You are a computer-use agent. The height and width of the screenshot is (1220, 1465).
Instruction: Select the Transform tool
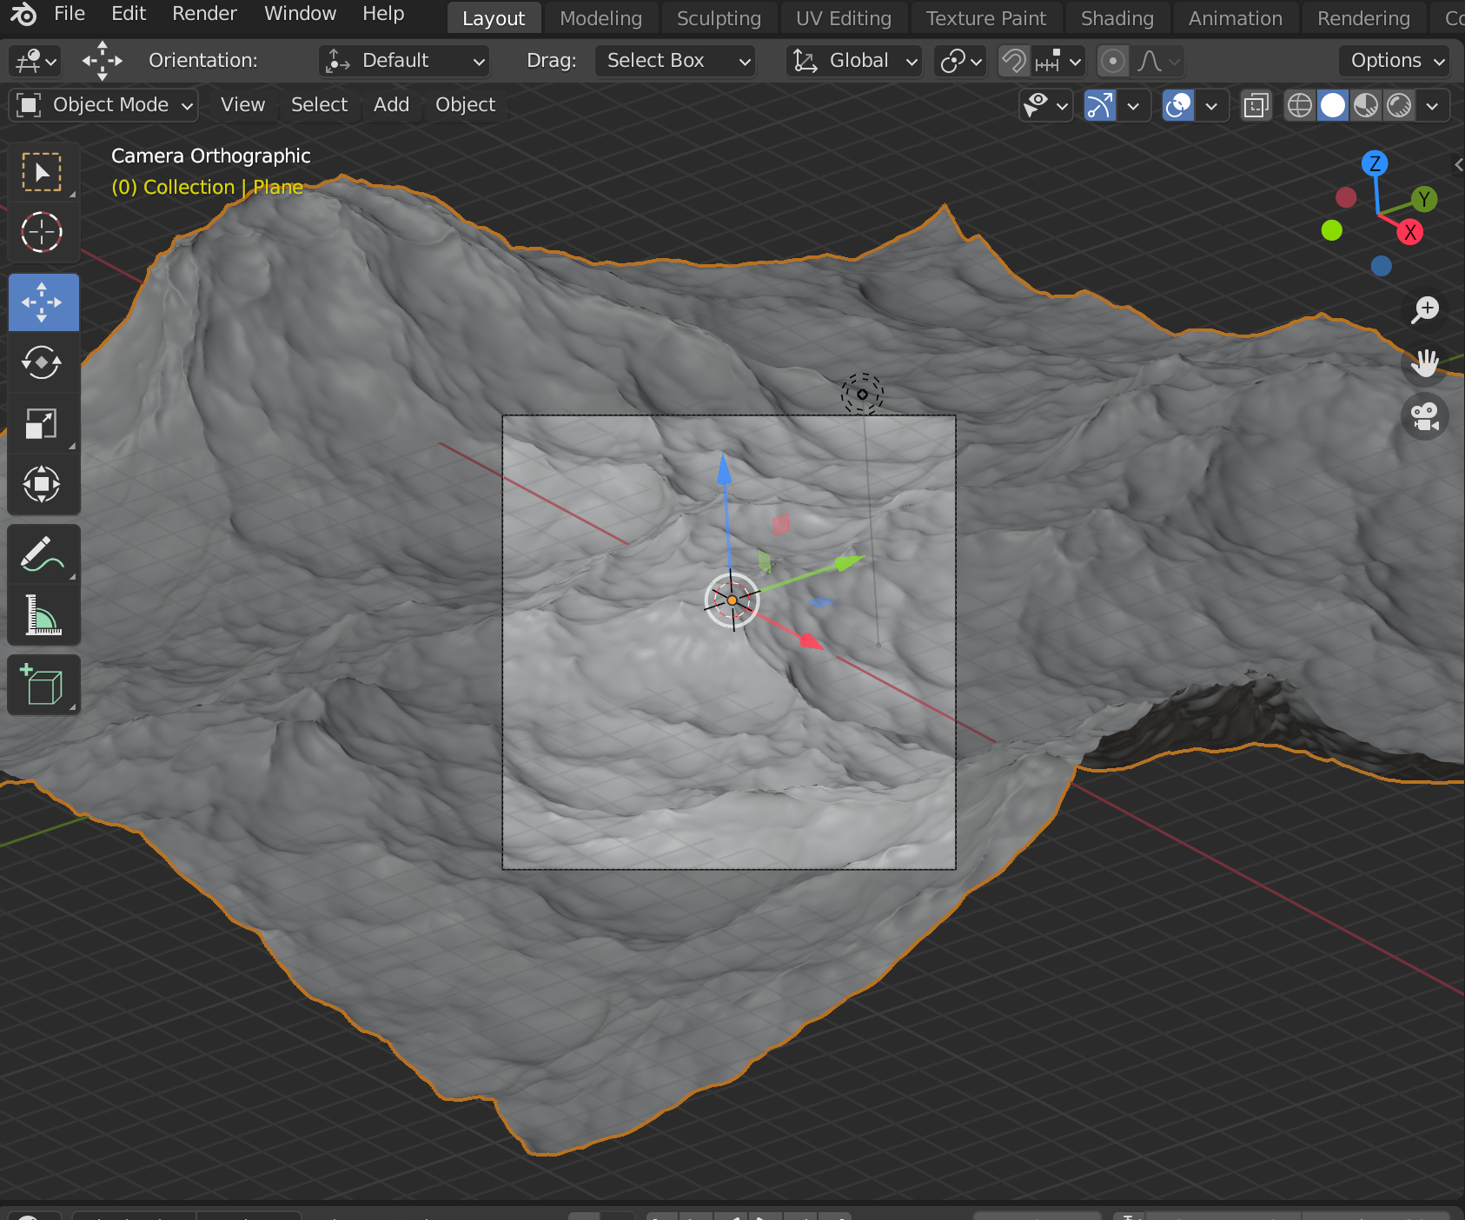click(42, 485)
